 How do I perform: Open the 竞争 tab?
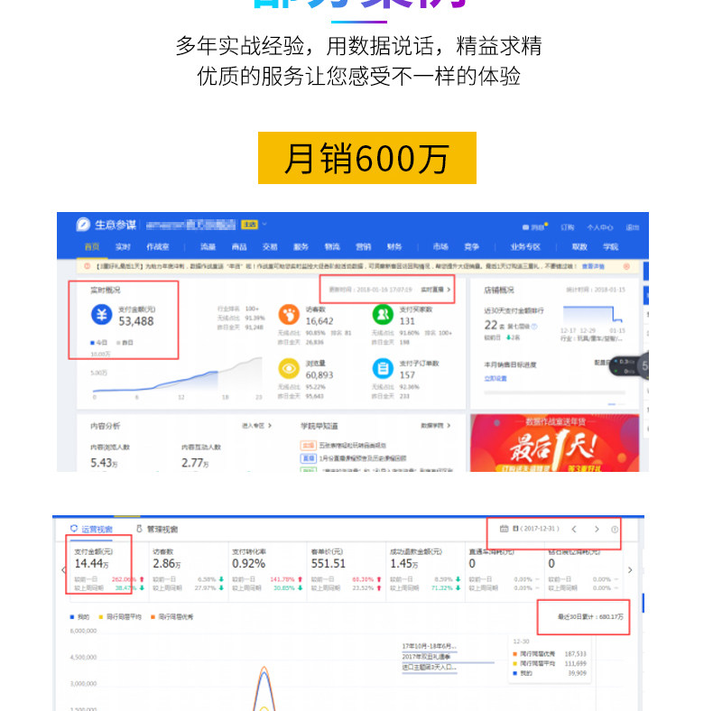471,246
